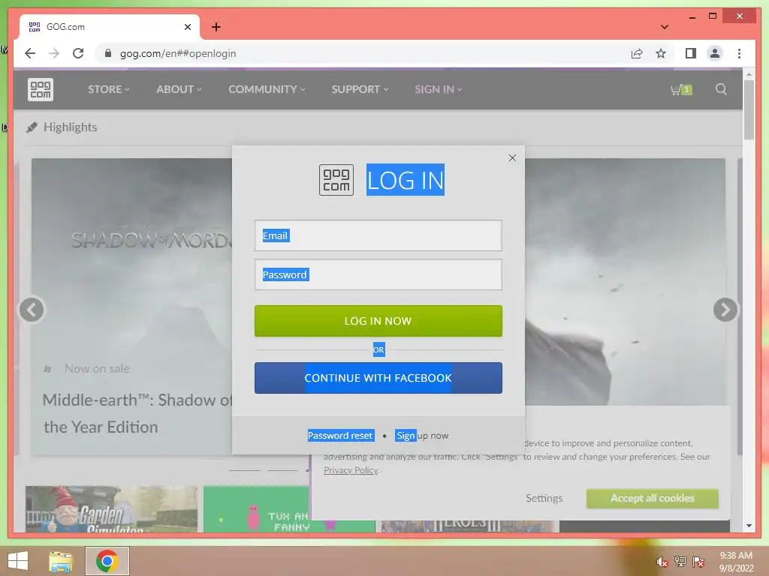Share this page icon in address bar
Viewport: 769px width, 576px height.
[x=637, y=53]
